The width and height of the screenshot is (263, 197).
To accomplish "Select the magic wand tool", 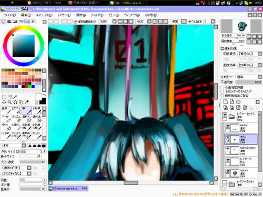I will (15, 97).
